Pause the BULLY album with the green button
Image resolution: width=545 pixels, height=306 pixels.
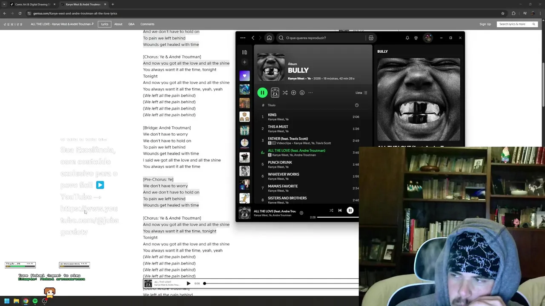pyautogui.click(x=262, y=93)
